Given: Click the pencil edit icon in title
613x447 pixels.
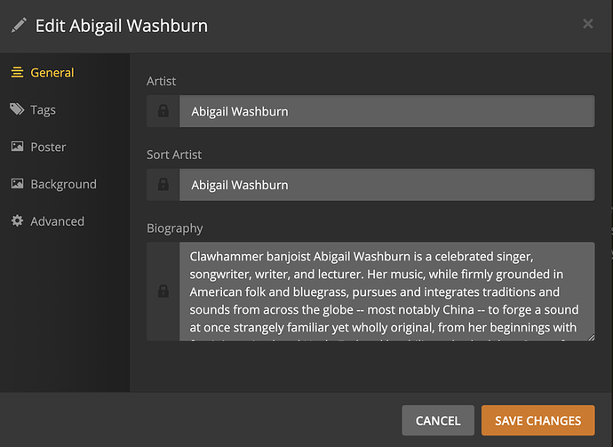Looking at the screenshot, I should tap(19, 25).
